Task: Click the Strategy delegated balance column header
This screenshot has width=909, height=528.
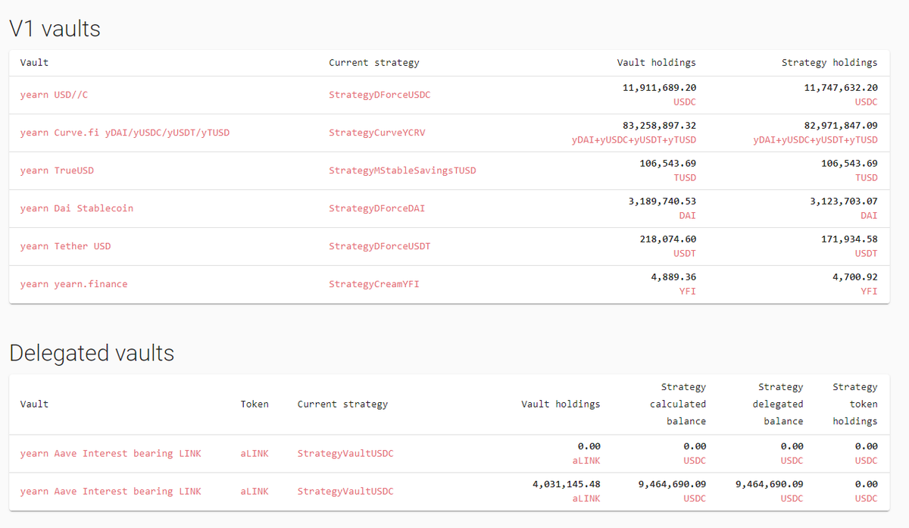Action: coord(778,405)
